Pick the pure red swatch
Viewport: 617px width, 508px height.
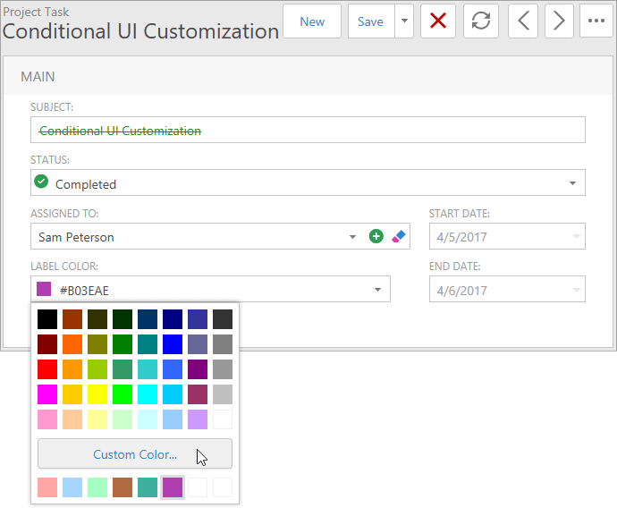(x=47, y=369)
